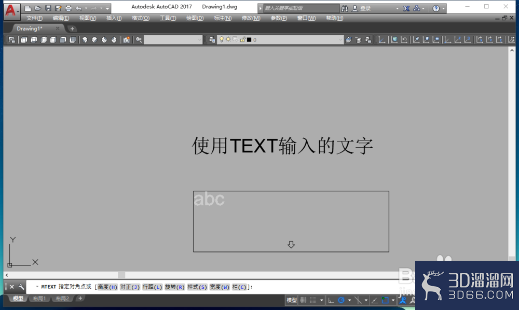Open the Customize Quick Access Toolbar dropdown

click(x=107, y=8)
